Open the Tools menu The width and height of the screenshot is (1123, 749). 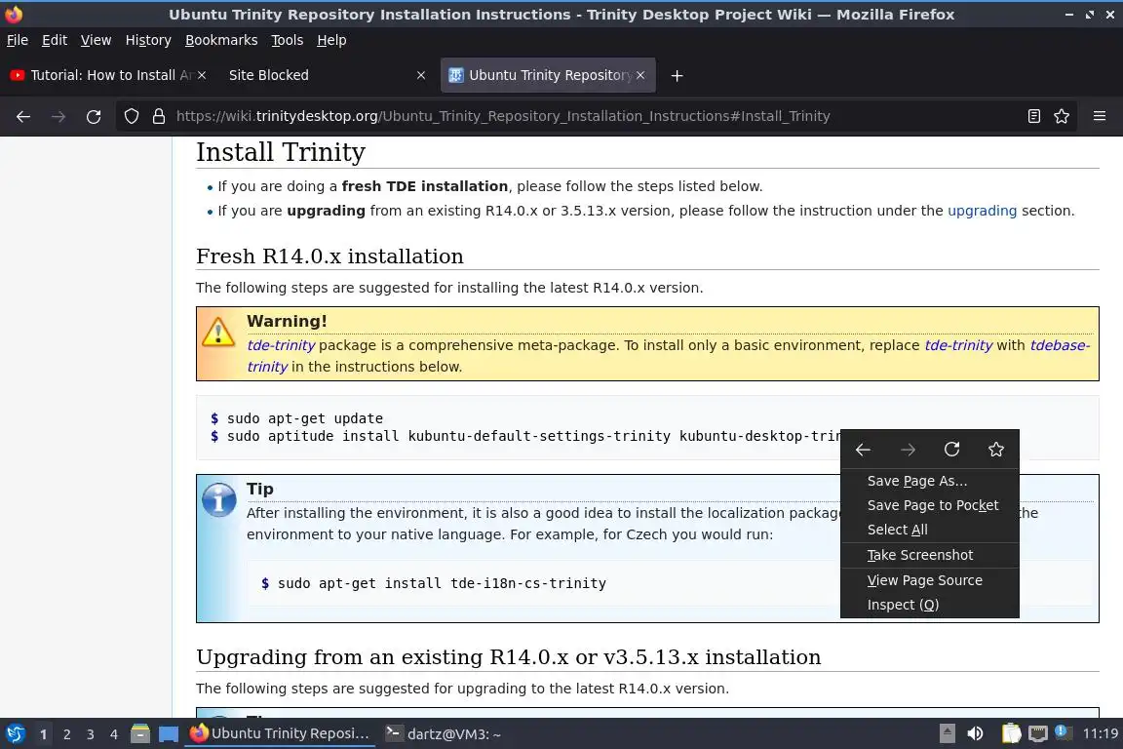288,40
